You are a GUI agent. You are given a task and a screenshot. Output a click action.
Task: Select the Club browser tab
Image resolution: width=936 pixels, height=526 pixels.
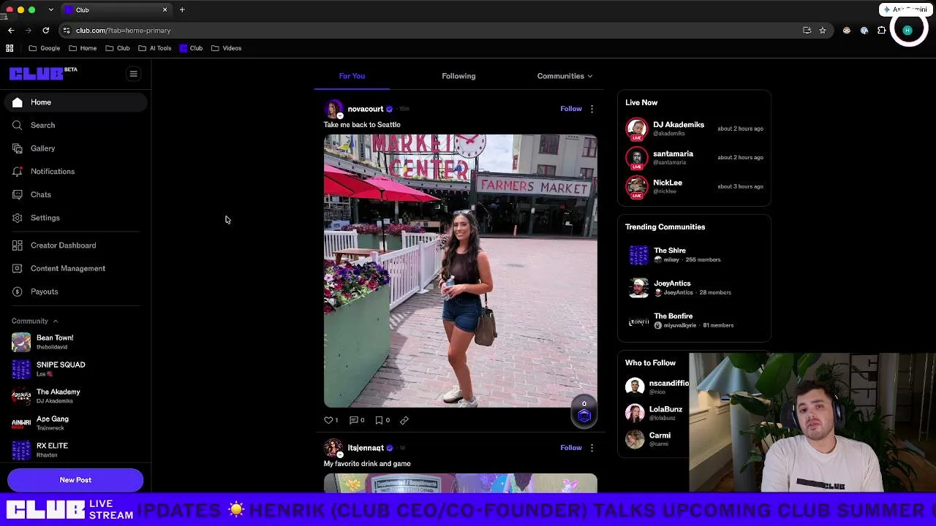(116, 10)
